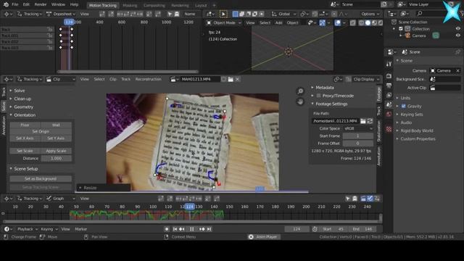
Task: Toggle auto keying record button
Action: click(167, 229)
